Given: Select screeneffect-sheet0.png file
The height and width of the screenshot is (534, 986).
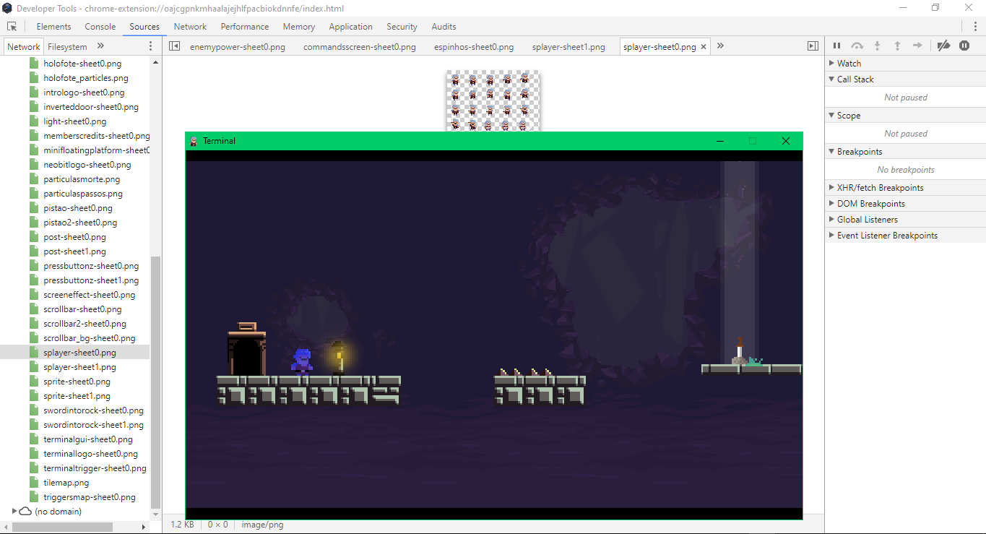Looking at the screenshot, I should click(x=89, y=295).
